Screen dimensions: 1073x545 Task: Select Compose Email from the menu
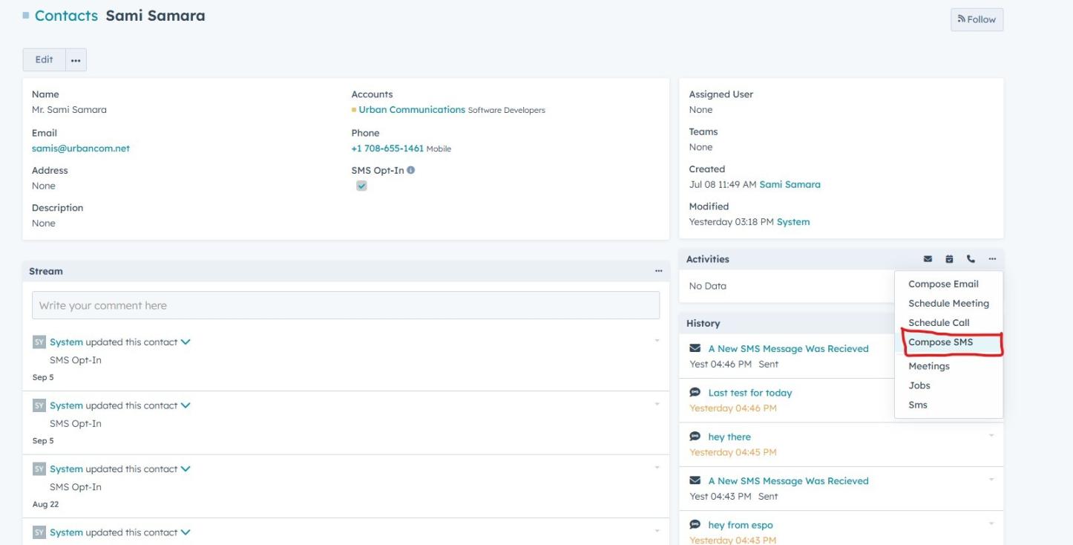coord(943,284)
